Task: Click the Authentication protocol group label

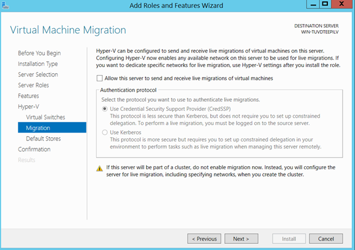Action: (128, 90)
